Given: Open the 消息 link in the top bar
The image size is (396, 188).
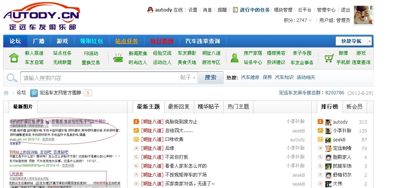Looking at the screenshot, I should (x=207, y=10).
